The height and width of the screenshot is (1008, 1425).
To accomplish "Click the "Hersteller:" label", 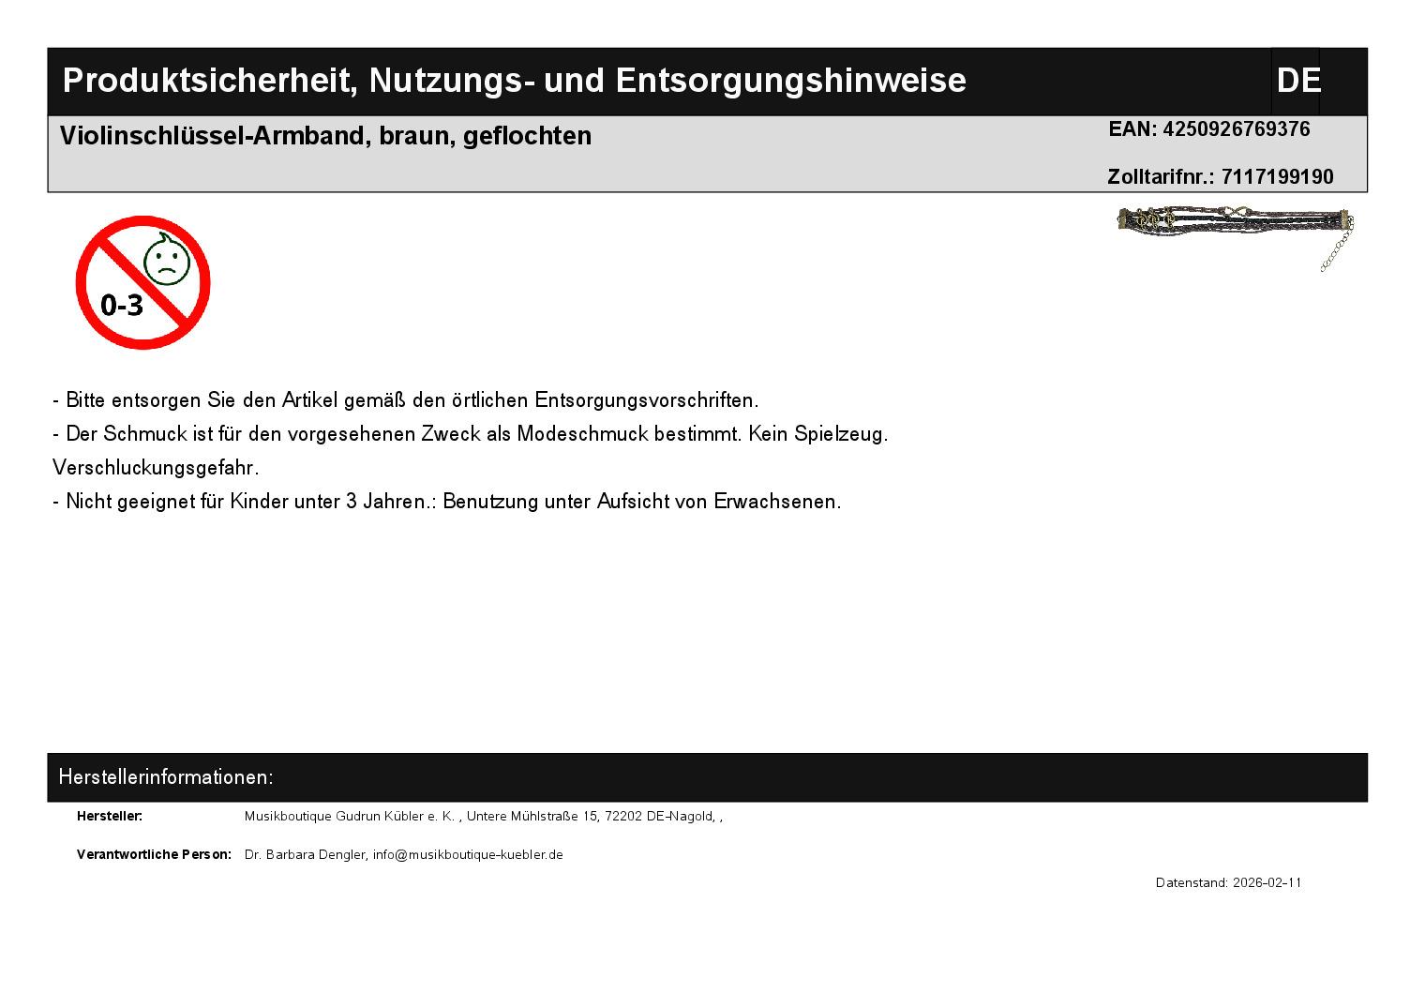I will click(x=110, y=817).
